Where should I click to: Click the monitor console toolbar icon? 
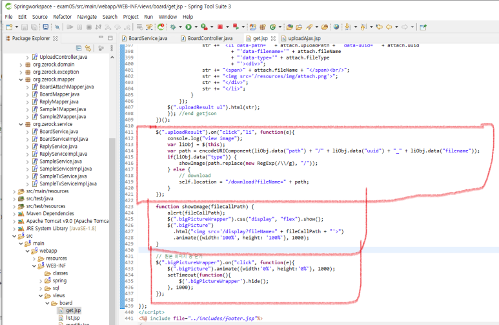[45, 27]
